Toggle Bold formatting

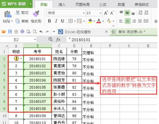pos(49,21)
